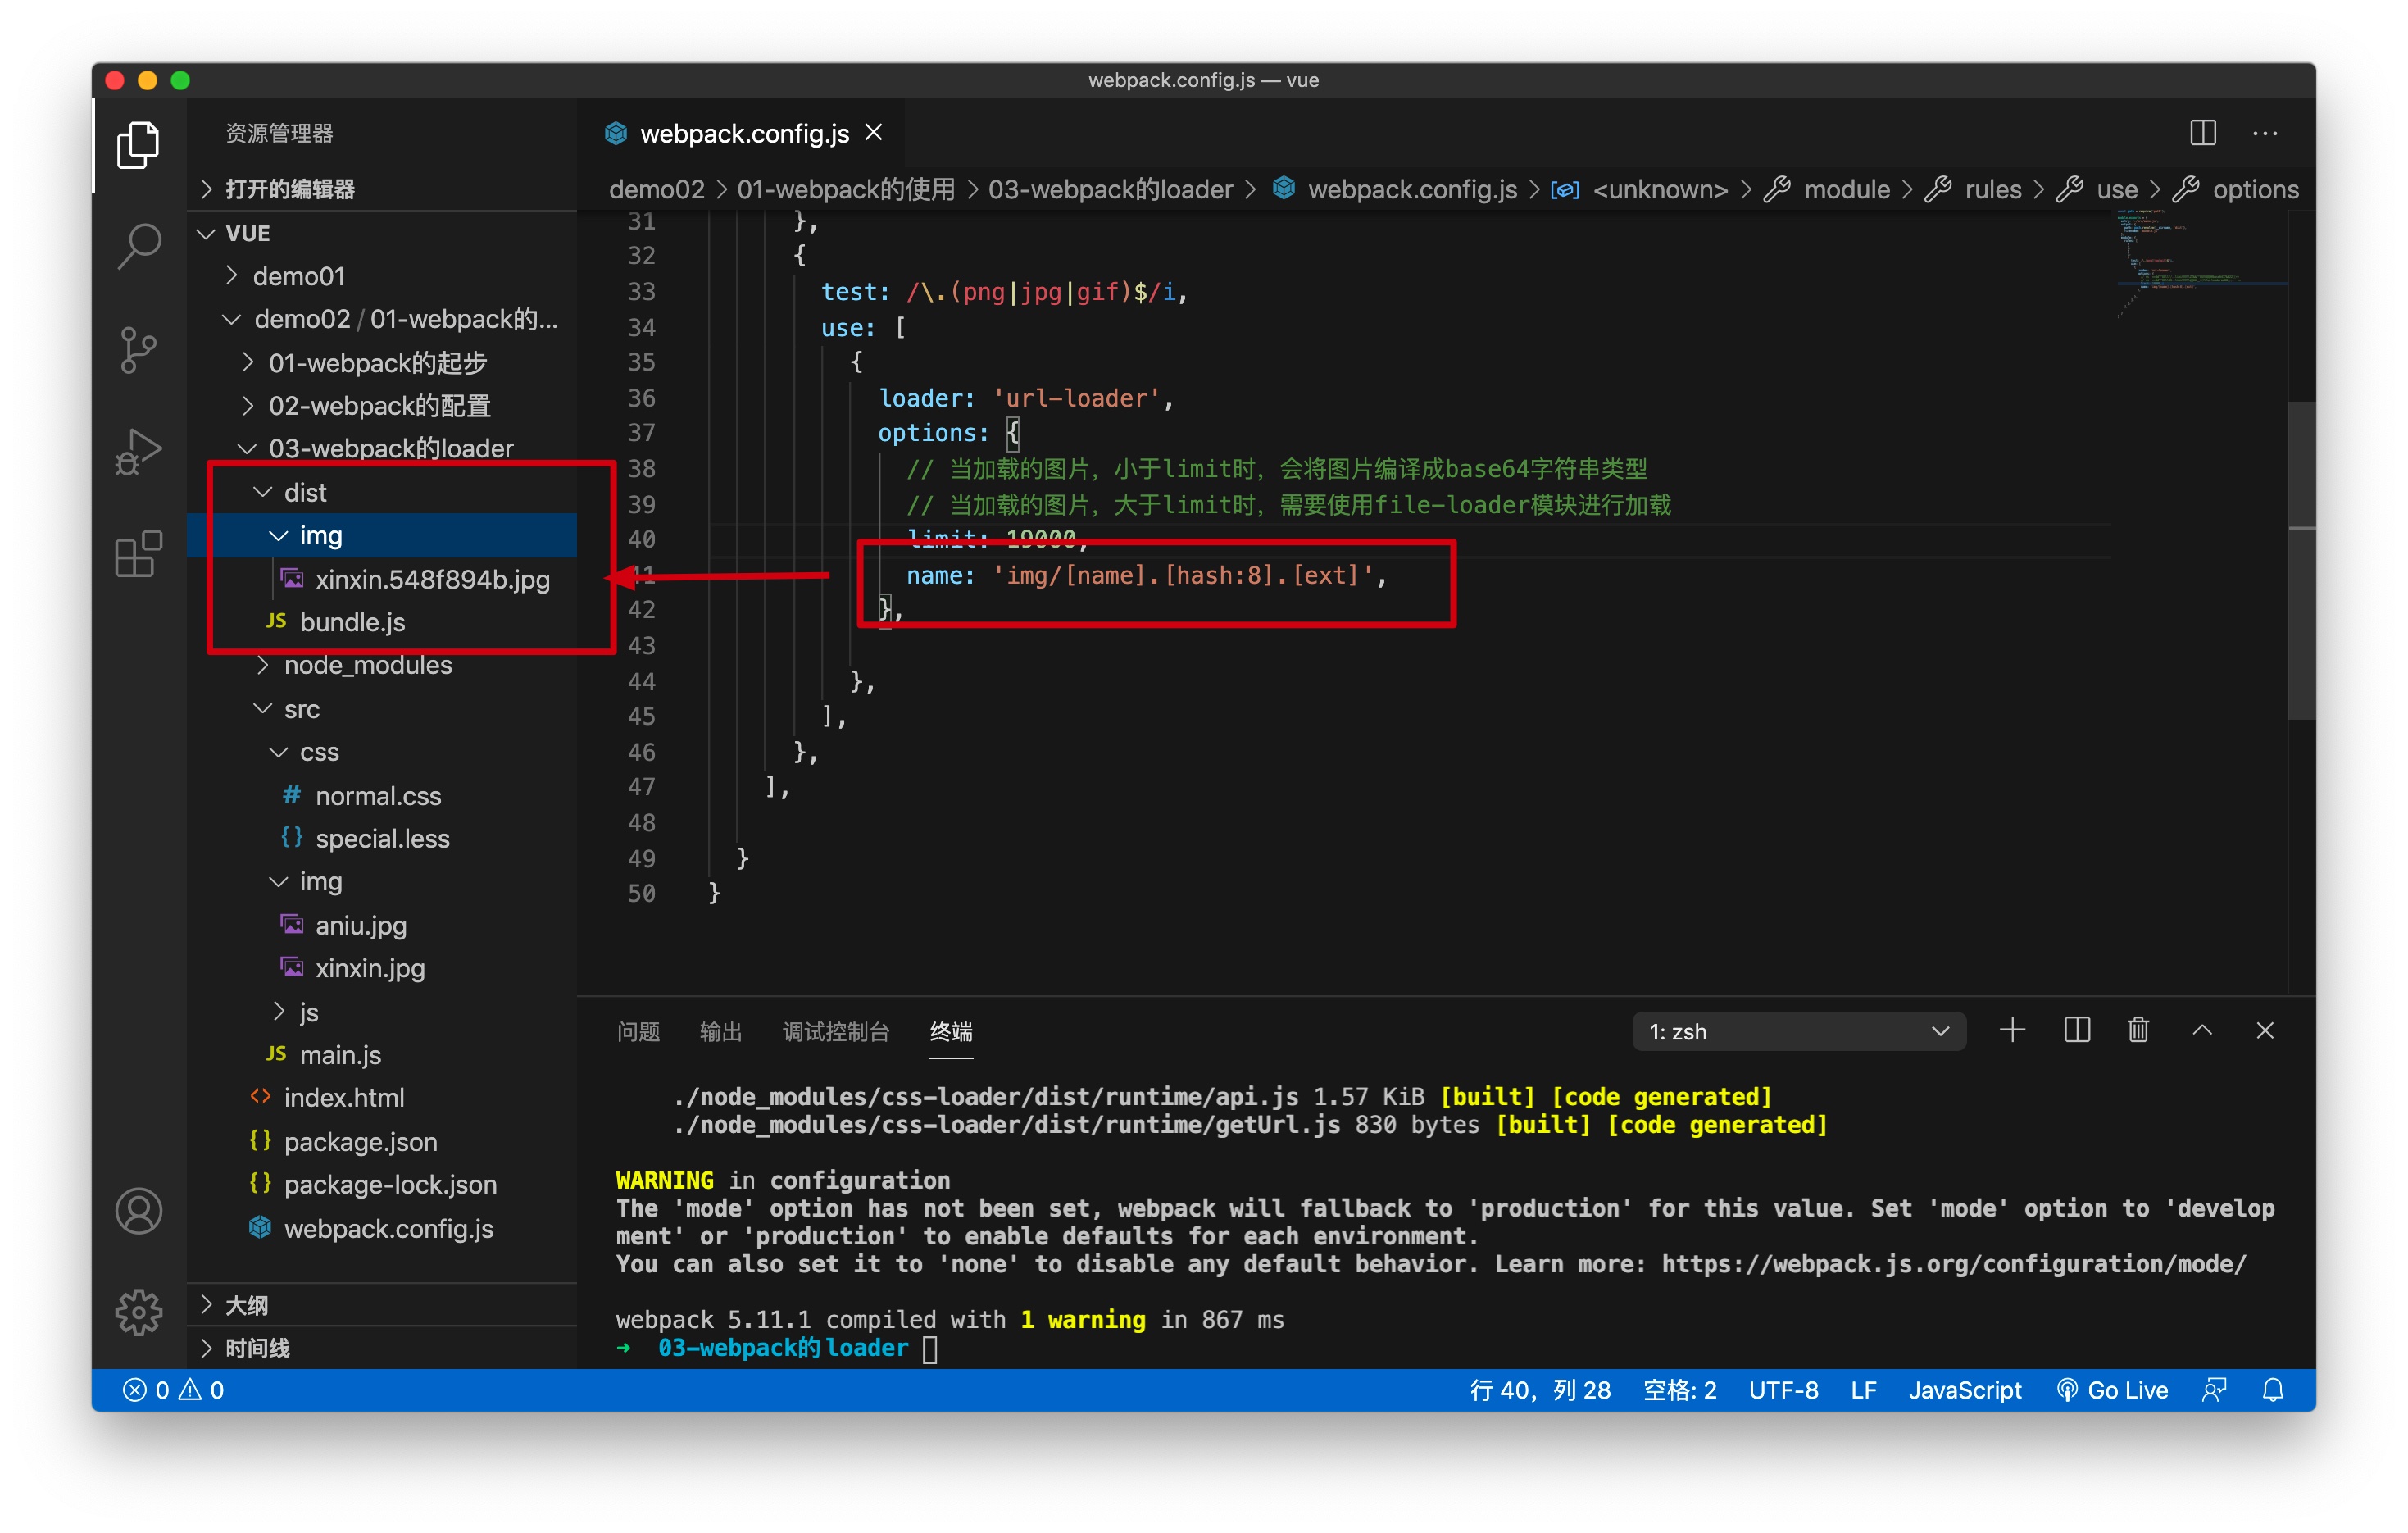Open special.less file in explorer

coord(383,838)
